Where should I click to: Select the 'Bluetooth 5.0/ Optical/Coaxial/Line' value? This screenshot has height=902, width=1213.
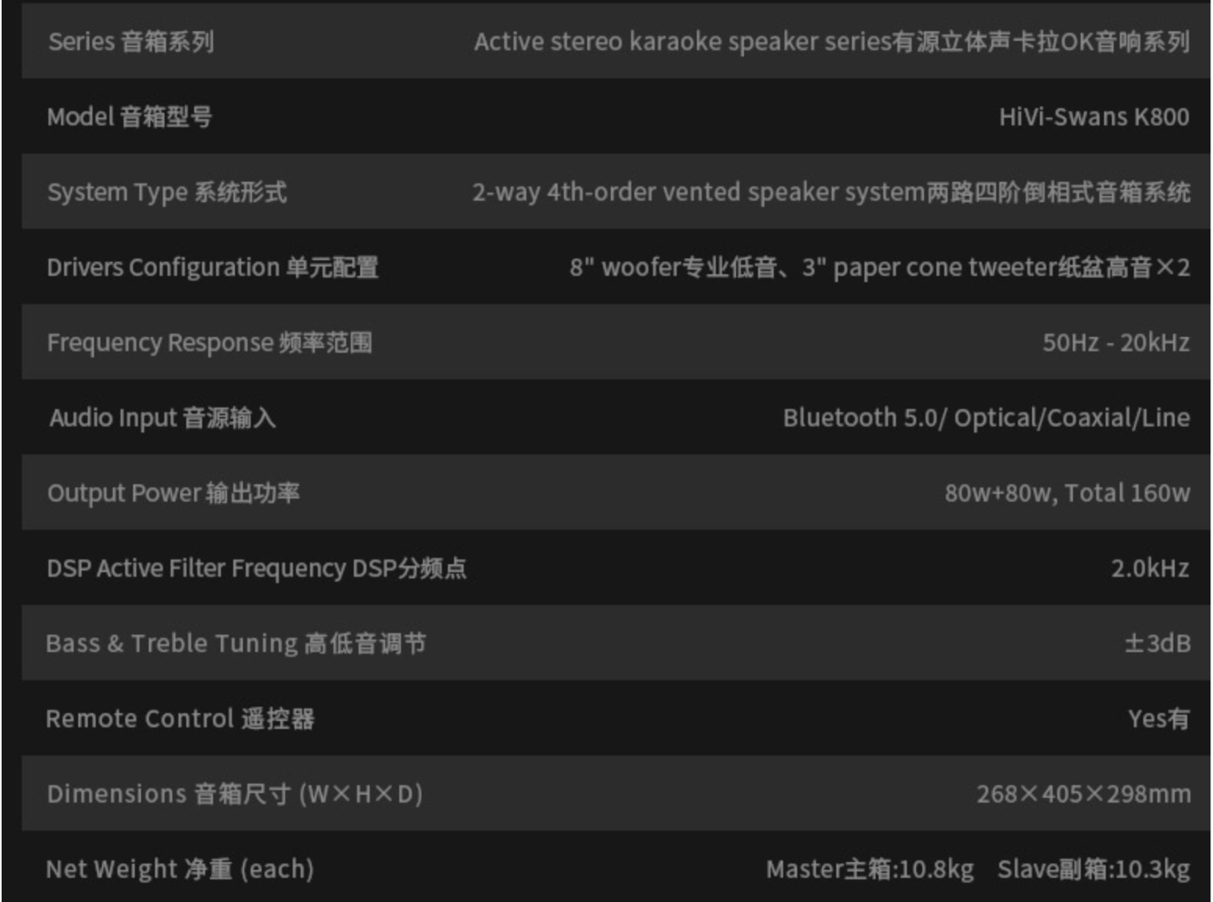coord(987,418)
